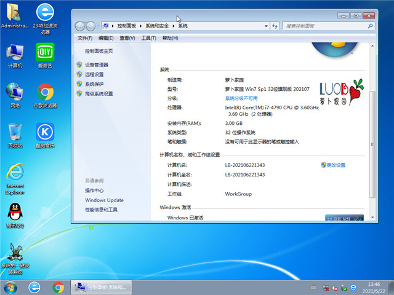The image size is (394, 295).
Task: Open Chrome from the taskbar
Action: point(58,288)
